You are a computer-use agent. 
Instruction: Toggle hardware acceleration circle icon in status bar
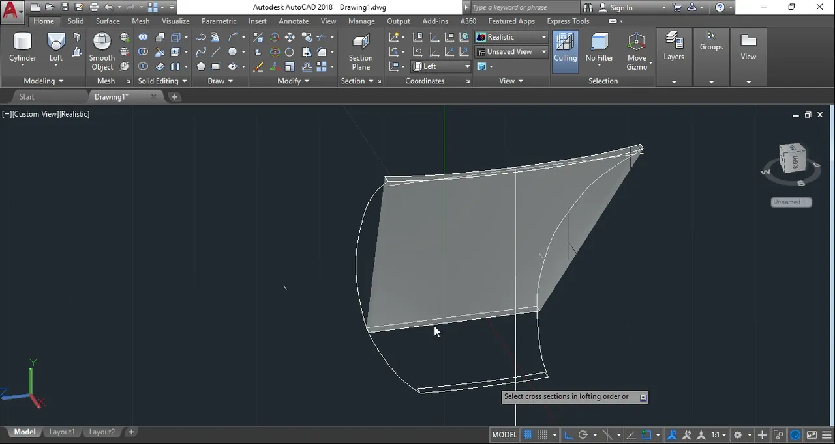click(x=796, y=435)
